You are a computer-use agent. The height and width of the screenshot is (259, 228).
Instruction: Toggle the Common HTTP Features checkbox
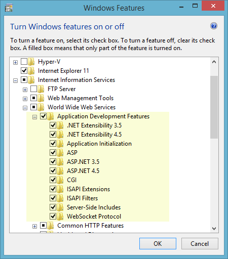[x=43, y=225]
